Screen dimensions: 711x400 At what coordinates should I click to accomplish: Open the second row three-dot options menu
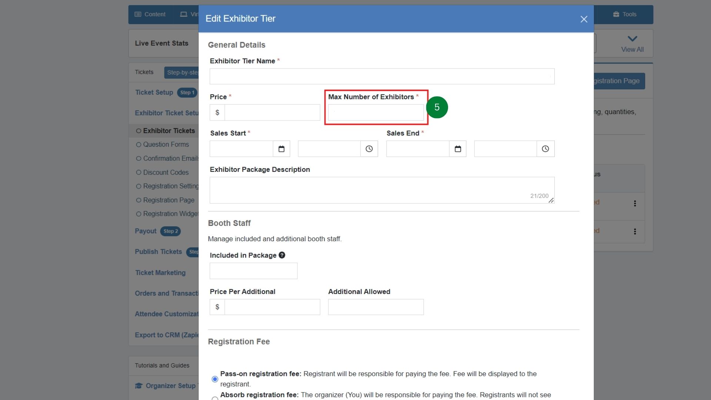(635, 231)
